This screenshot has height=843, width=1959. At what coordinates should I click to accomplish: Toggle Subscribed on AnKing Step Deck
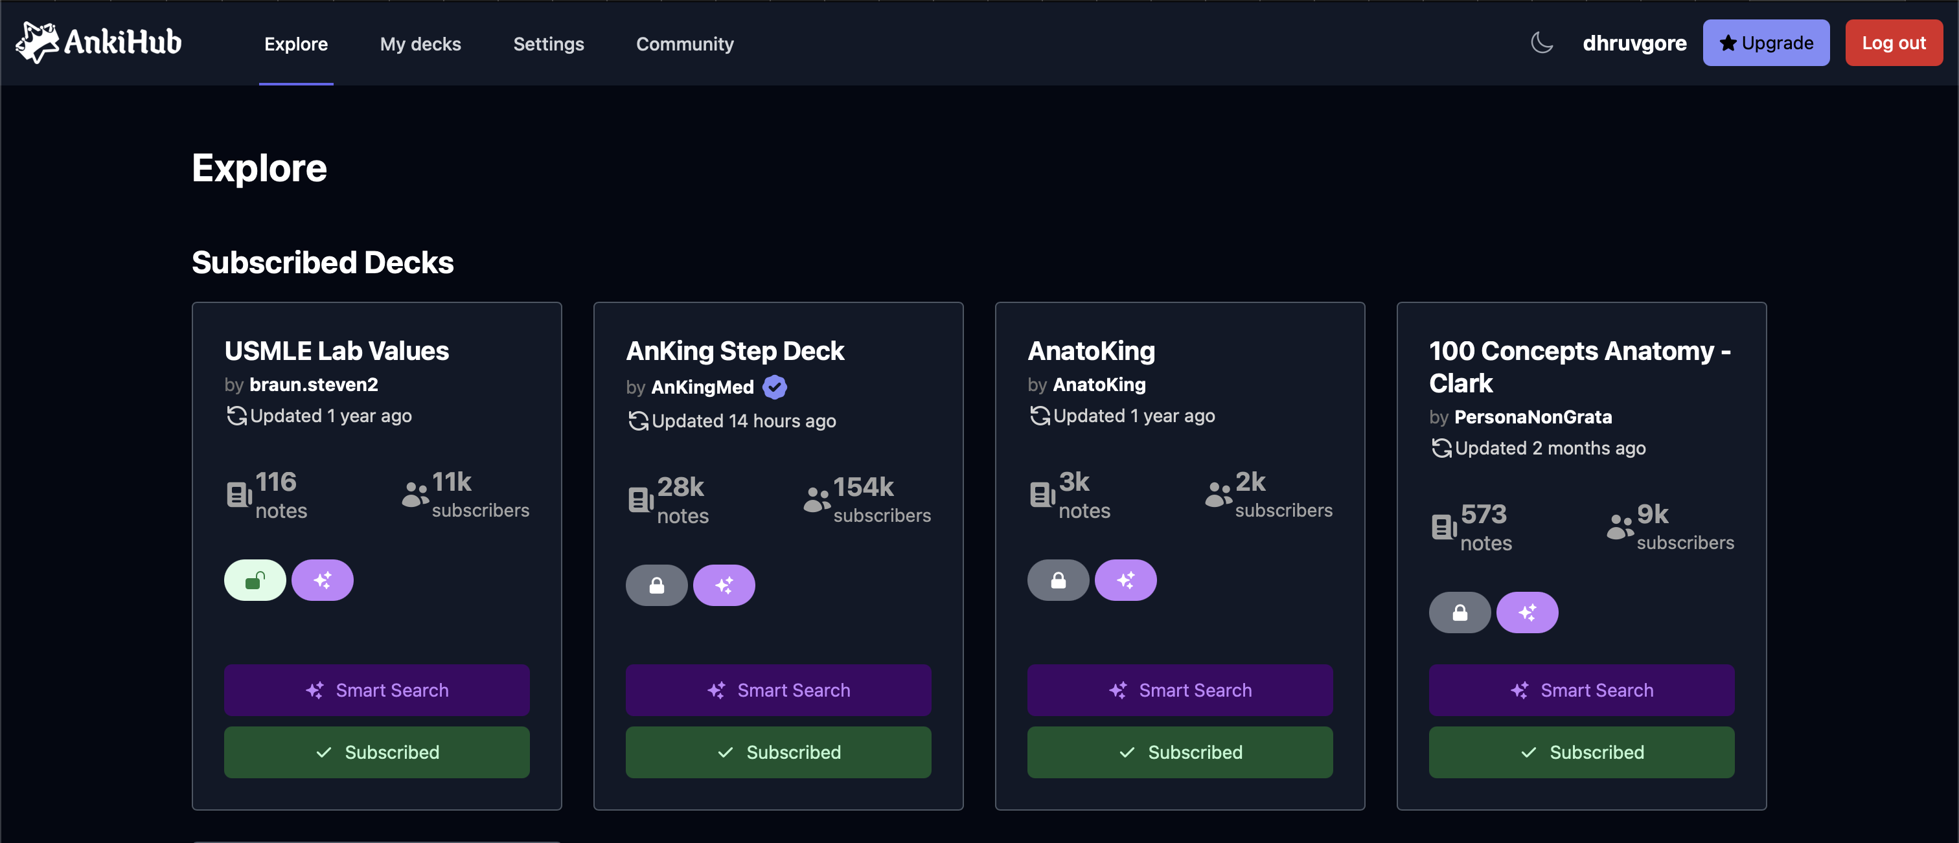click(x=778, y=752)
